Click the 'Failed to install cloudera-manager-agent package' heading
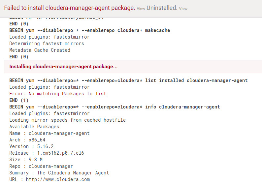The image size is (262, 184). pos(69,8)
